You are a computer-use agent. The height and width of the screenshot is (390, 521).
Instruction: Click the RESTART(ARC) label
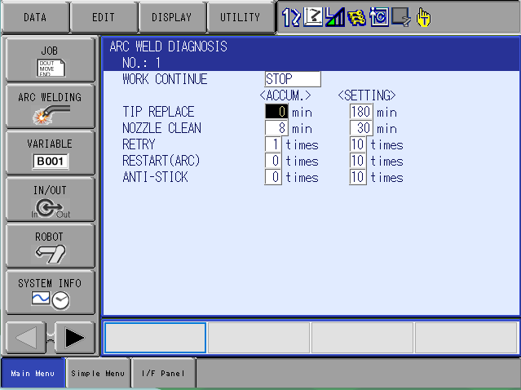[161, 161]
